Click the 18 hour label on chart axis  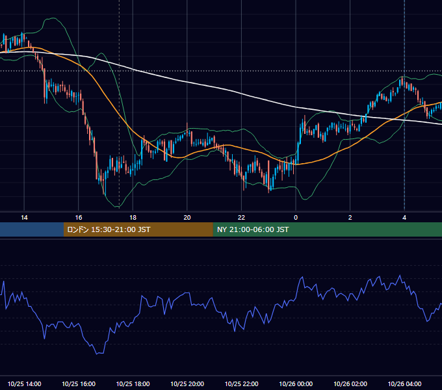coord(133,218)
